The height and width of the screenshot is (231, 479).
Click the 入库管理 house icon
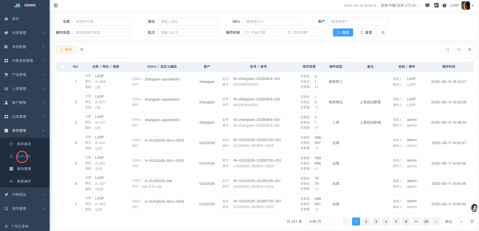point(6,89)
